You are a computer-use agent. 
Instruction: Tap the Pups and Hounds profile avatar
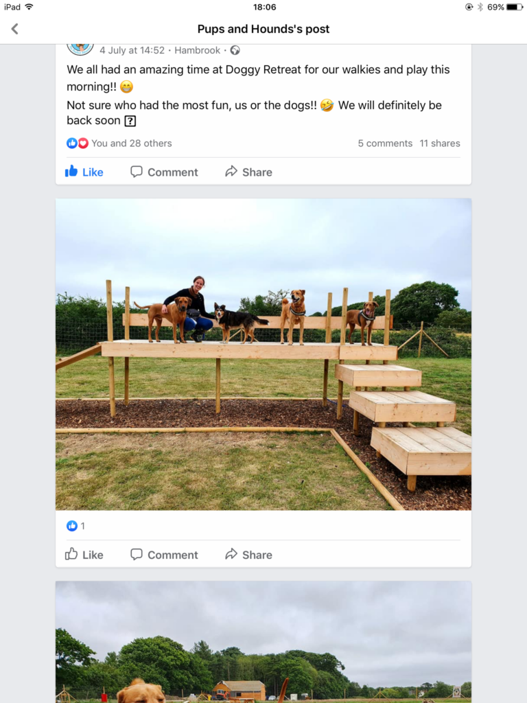pyautogui.click(x=80, y=48)
